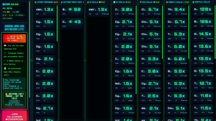Viewport: 216px width, 121px height.
Task: Open the Th.. 9.4x card in Weekly Calls
Action: 177,11
